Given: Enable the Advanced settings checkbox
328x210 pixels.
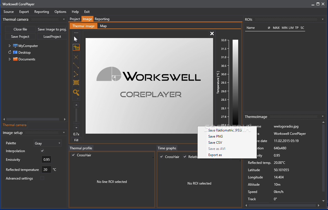Looking at the screenshot, I should pyautogui.click(x=42, y=178).
